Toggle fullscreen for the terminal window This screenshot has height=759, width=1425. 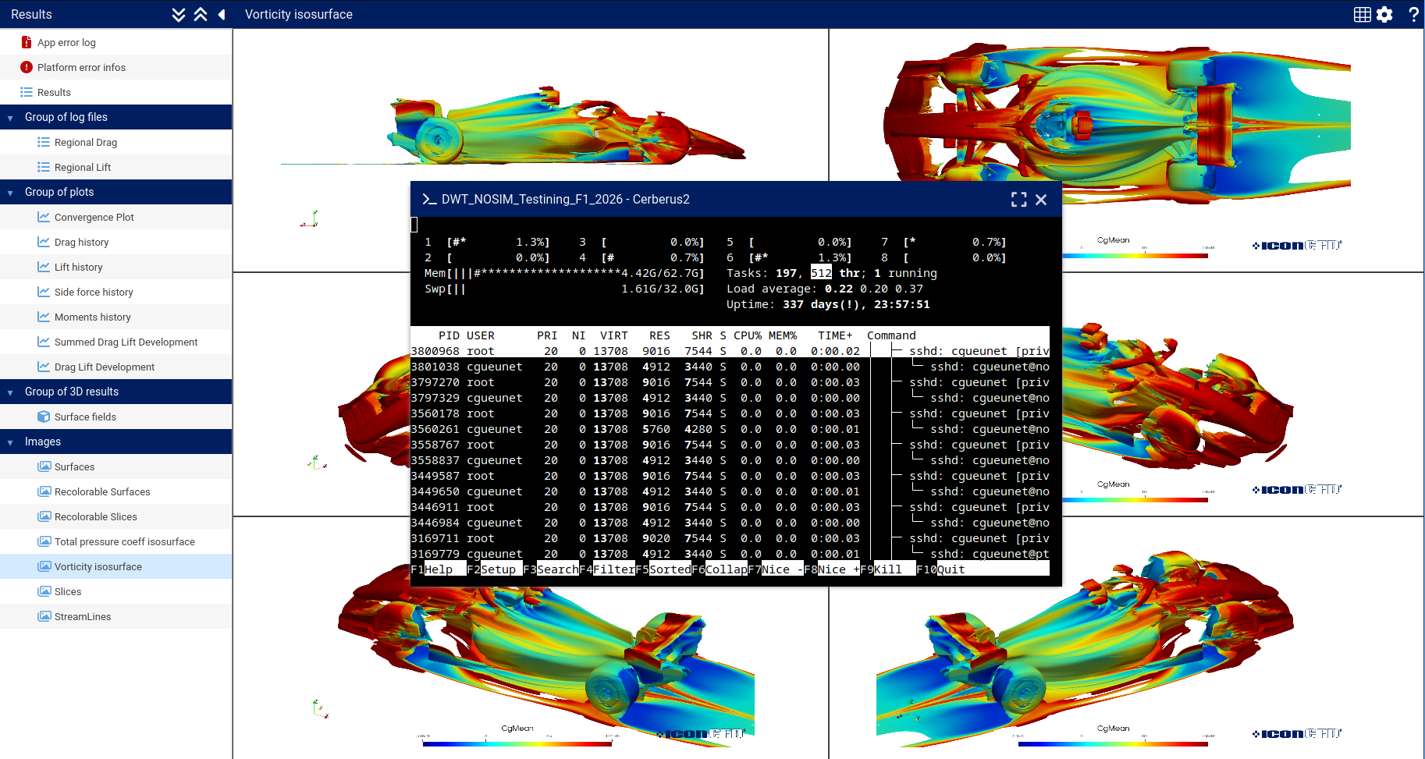pyautogui.click(x=1018, y=200)
